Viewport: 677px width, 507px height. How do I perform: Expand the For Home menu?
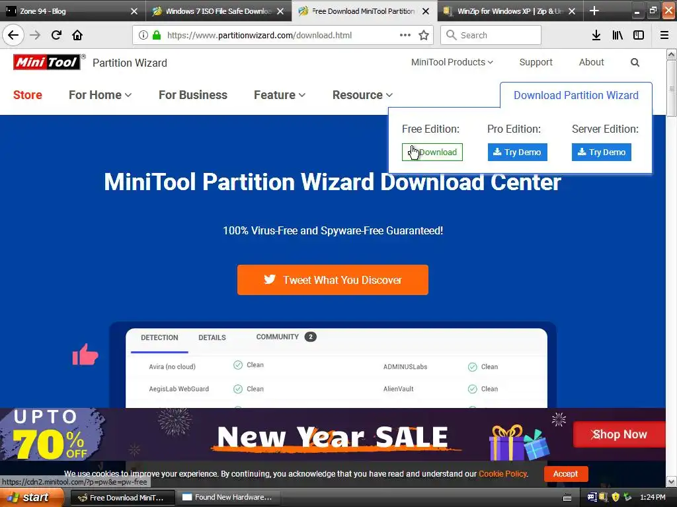(x=100, y=95)
